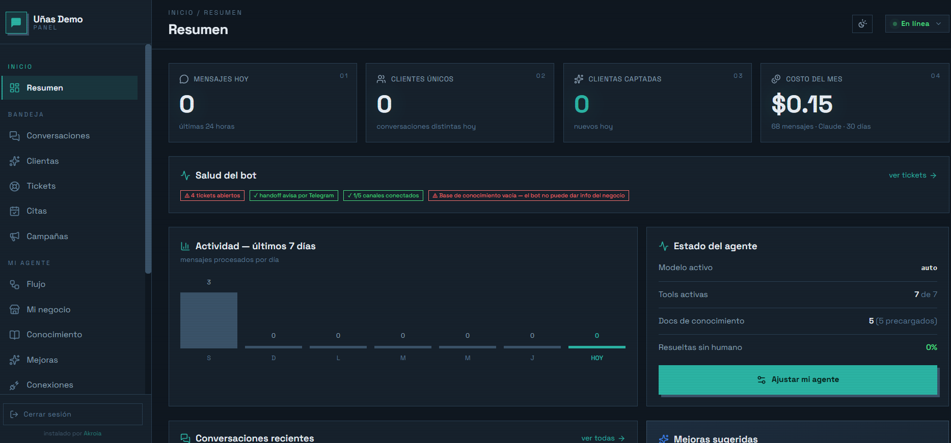Click the sidebar vertical scrollbar

point(148,159)
